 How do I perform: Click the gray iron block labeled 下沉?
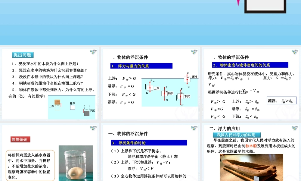click(x=87, y=113)
